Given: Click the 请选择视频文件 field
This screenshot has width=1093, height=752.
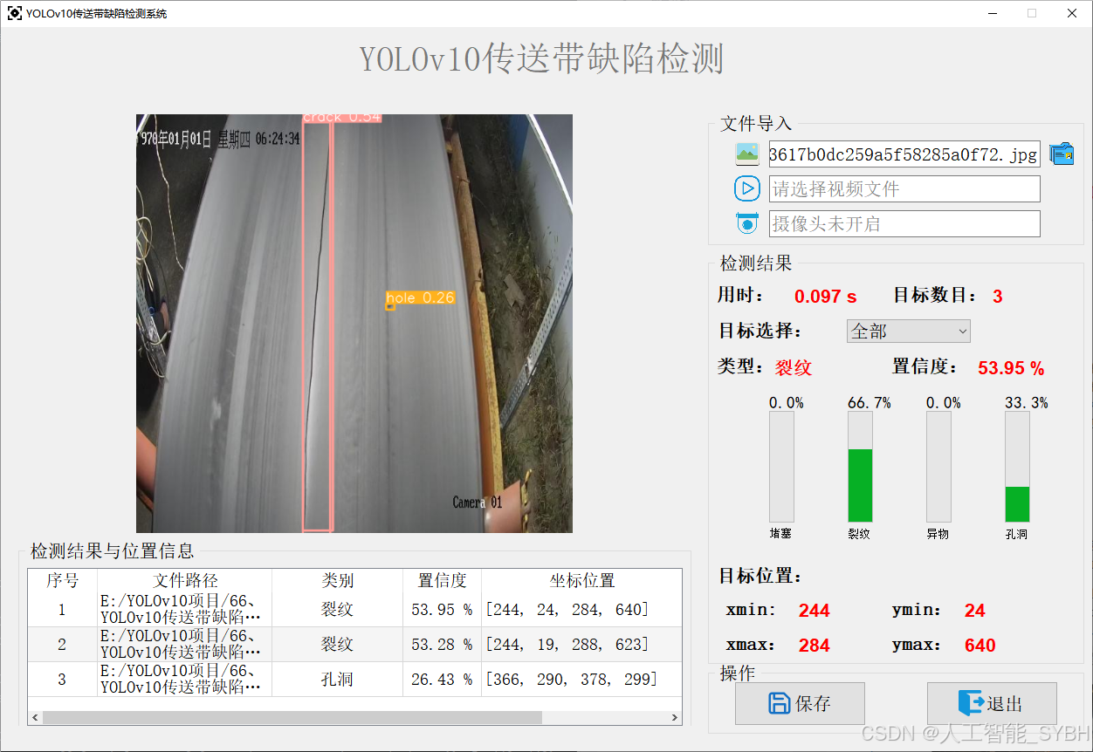Looking at the screenshot, I should (904, 188).
